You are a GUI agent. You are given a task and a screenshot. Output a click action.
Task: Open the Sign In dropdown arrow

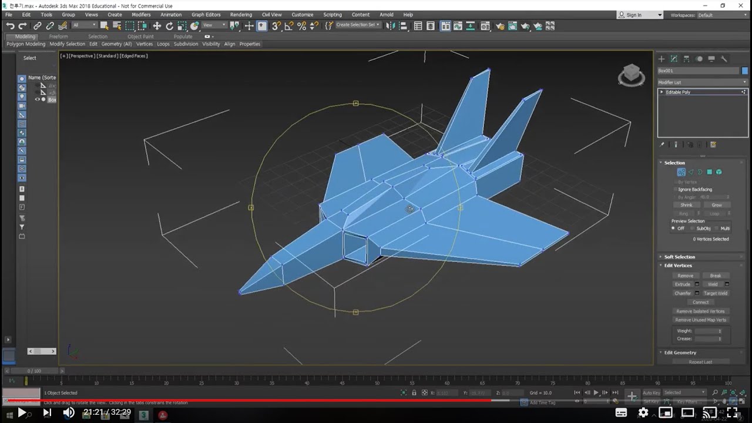pos(660,15)
